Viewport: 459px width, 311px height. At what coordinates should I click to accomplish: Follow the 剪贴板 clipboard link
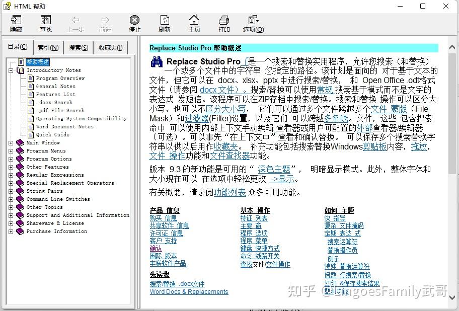[375, 146]
